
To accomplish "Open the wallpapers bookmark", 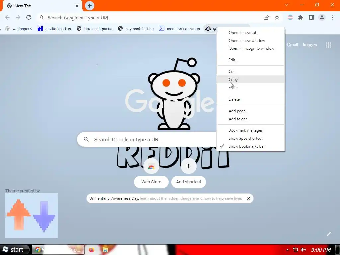I will [19, 29].
